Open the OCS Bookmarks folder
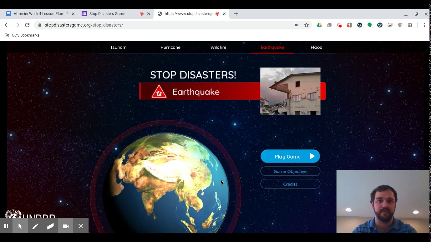431x242 pixels. click(x=22, y=35)
